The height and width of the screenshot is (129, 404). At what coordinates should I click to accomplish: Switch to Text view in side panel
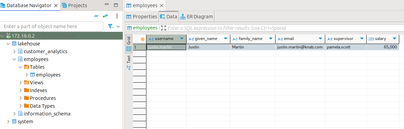[x=129, y=62]
